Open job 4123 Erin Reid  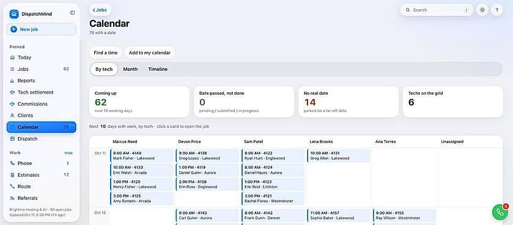tap(273, 185)
